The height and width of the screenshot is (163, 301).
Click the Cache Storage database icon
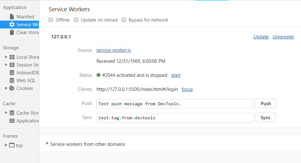[12, 113]
